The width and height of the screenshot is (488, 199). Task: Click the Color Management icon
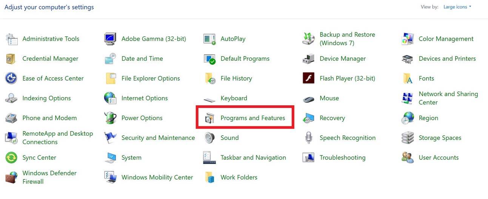(408, 39)
